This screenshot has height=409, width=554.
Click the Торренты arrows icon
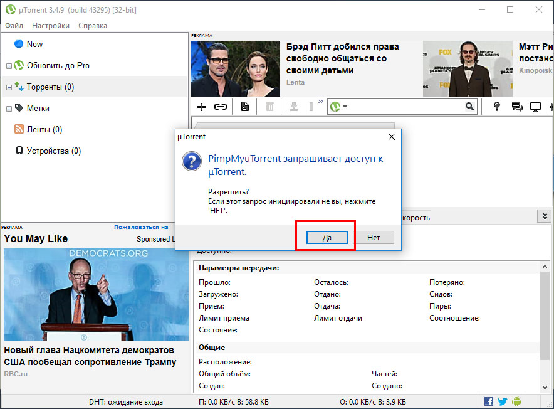click(19, 87)
